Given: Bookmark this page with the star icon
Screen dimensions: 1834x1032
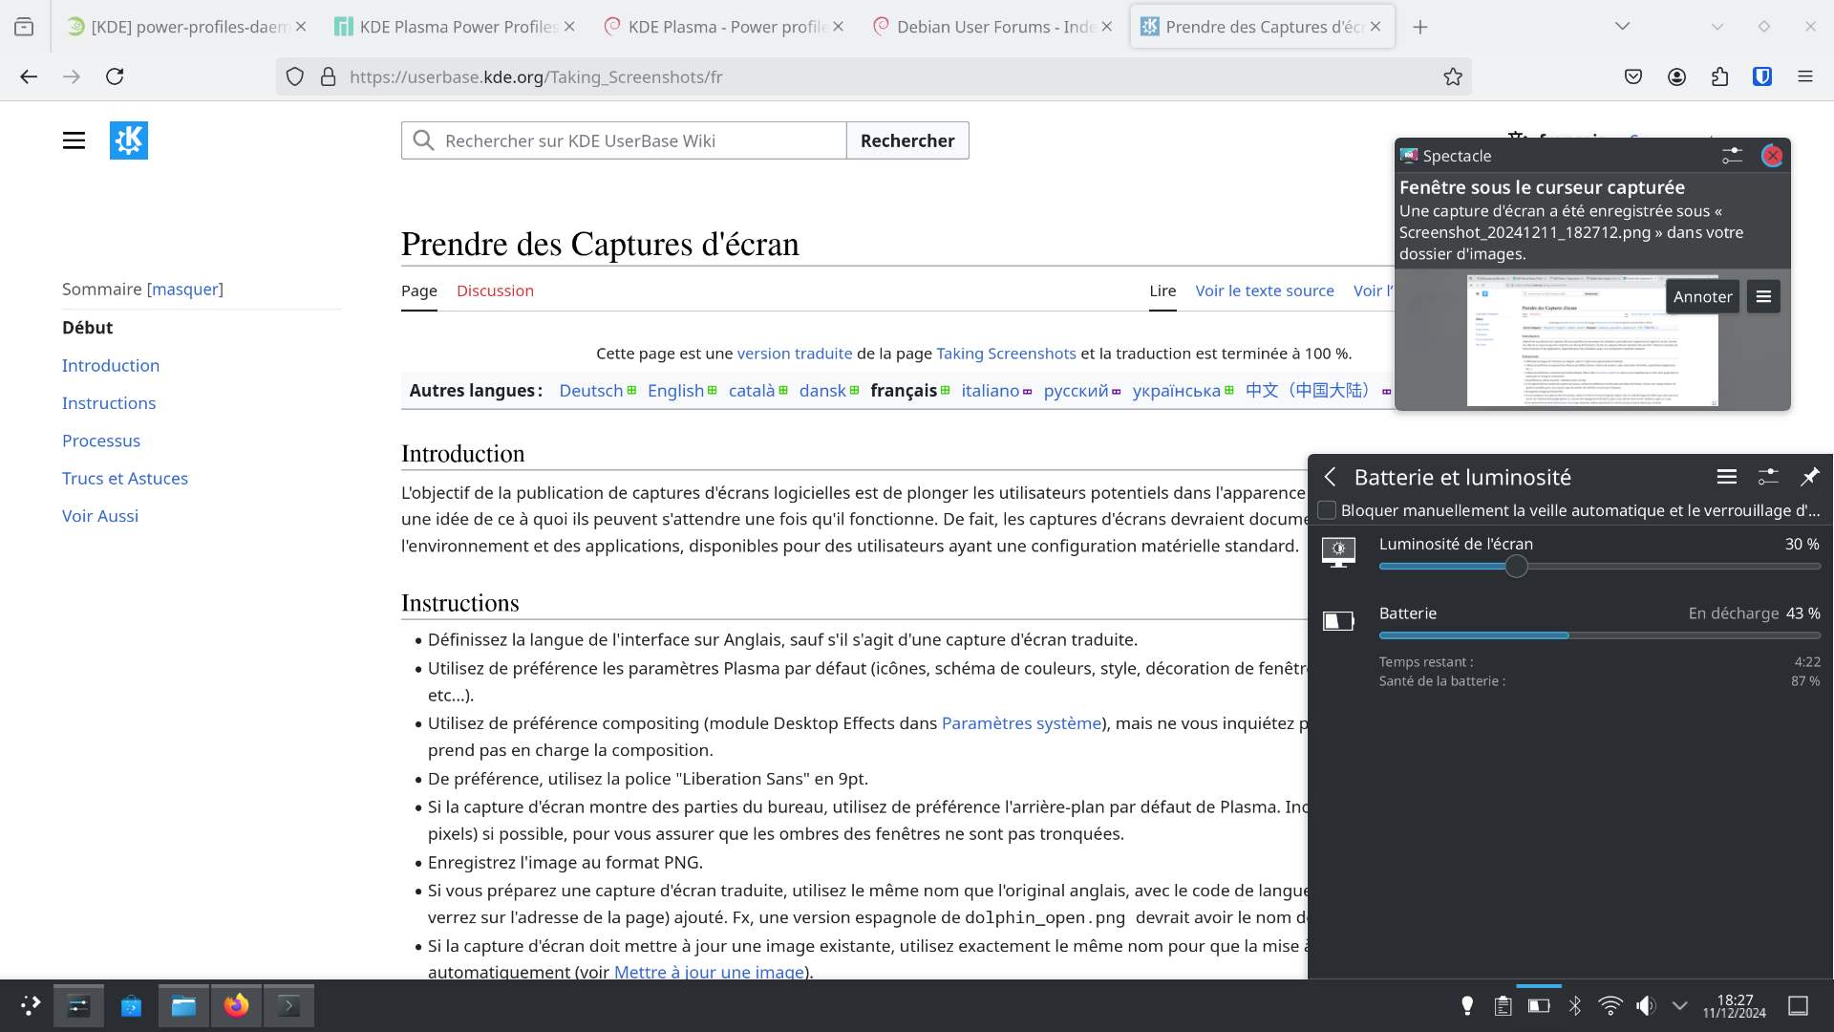Looking at the screenshot, I should point(1453,76).
